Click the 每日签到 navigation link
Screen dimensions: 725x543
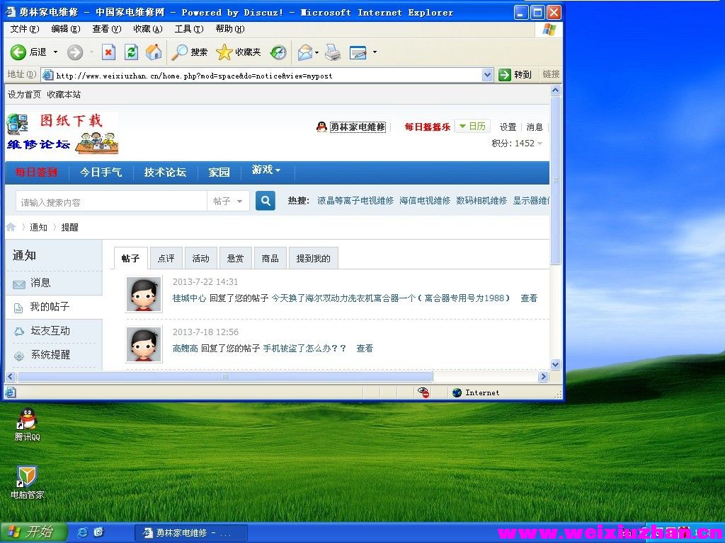pyautogui.click(x=36, y=173)
